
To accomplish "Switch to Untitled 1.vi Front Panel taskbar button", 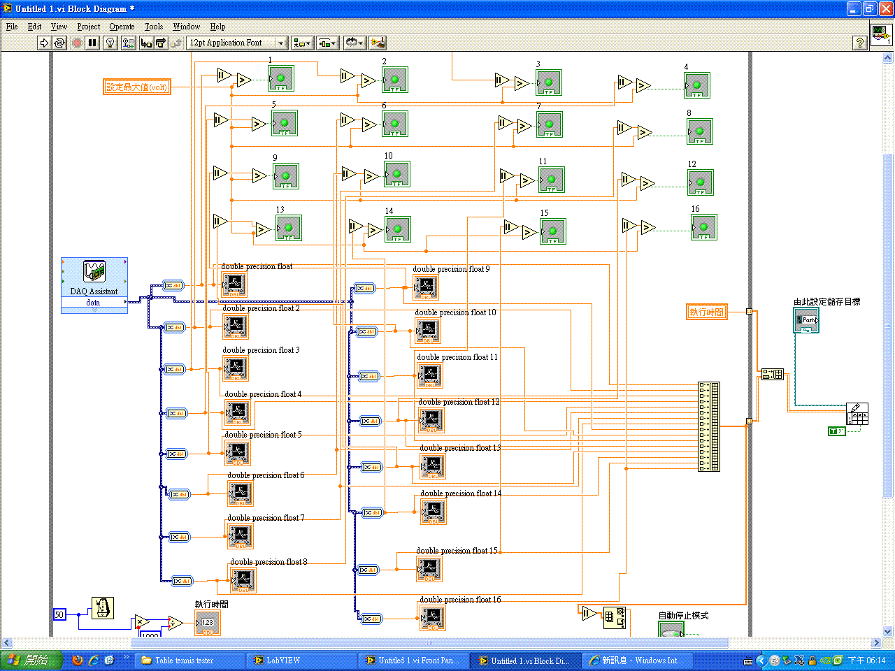I will click(x=413, y=661).
